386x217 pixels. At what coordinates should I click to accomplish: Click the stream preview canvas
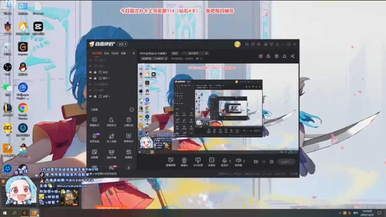(218, 109)
